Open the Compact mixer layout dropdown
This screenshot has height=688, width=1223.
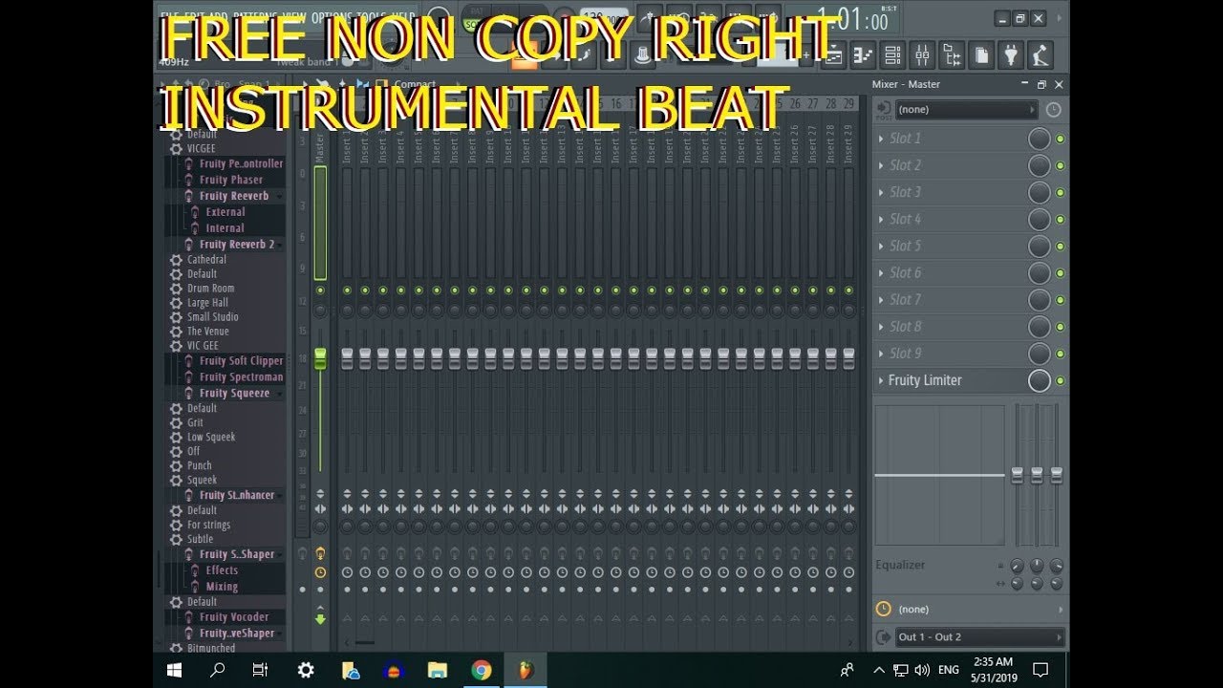415,84
